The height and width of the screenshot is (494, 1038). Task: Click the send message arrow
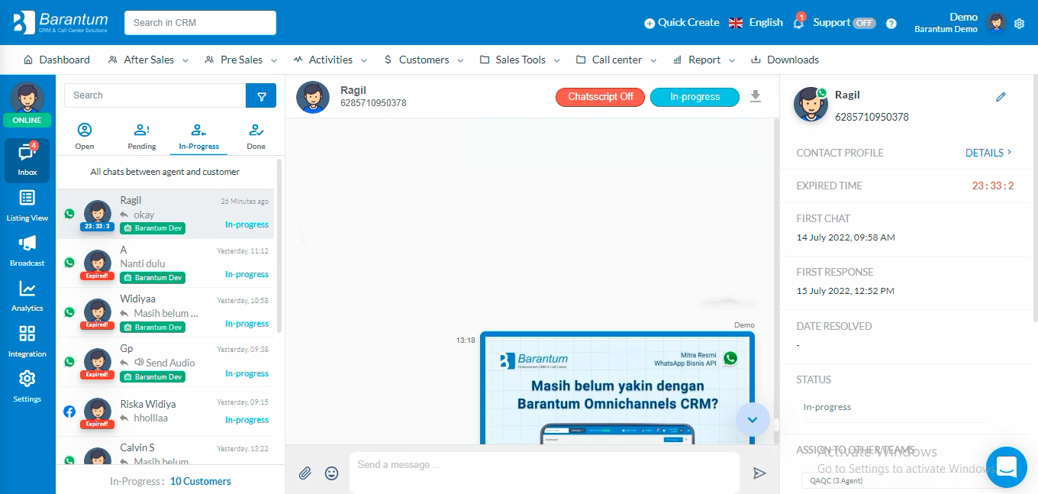point(759,473)
